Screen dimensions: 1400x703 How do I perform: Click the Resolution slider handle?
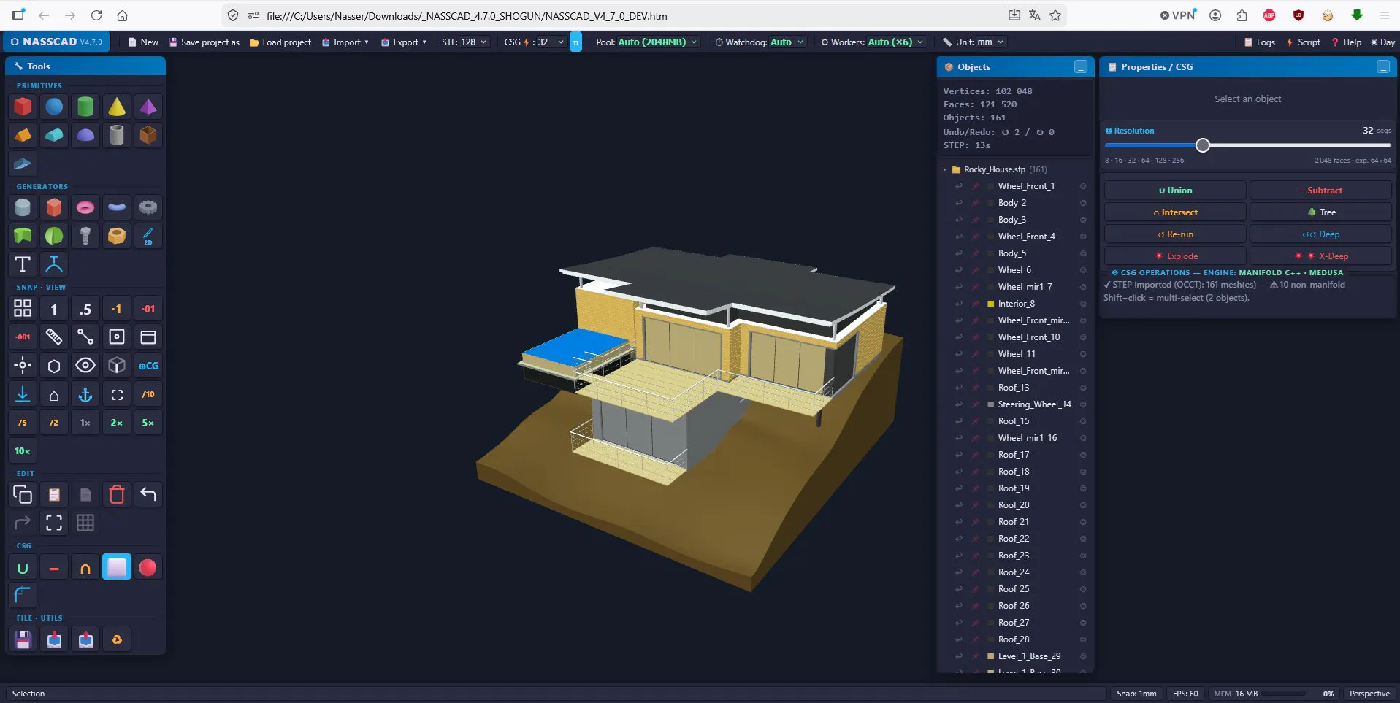coord(1202,145)
